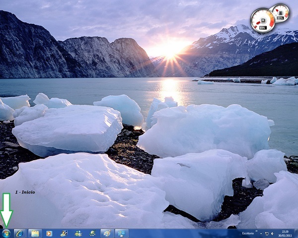Open the Control Panel icon in taskbar
The height and width of the screenshot is (238, 298).
point(122,234)
